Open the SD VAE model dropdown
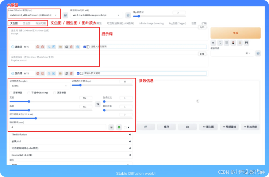The height and width of the screenshot is (177, 269). pyautogui.click(x=96, y=15)
